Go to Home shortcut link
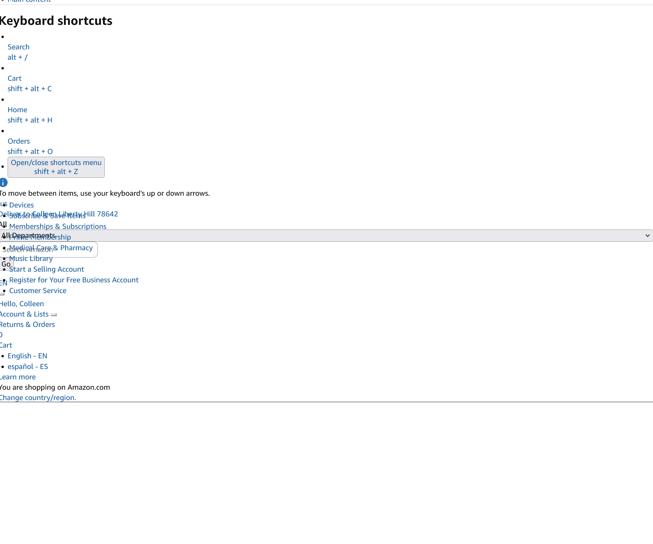Screen dimensions: 653x544 (x=30, y=115)
